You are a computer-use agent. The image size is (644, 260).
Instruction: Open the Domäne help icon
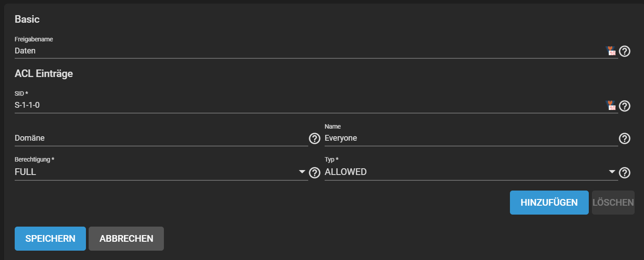[315, 138]
